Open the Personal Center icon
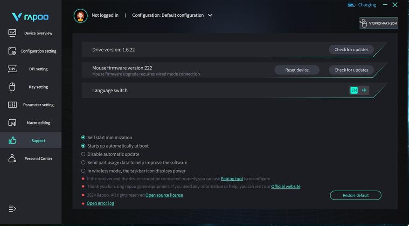The height and width of the screenshot is (226, 409). pos(12,159)
